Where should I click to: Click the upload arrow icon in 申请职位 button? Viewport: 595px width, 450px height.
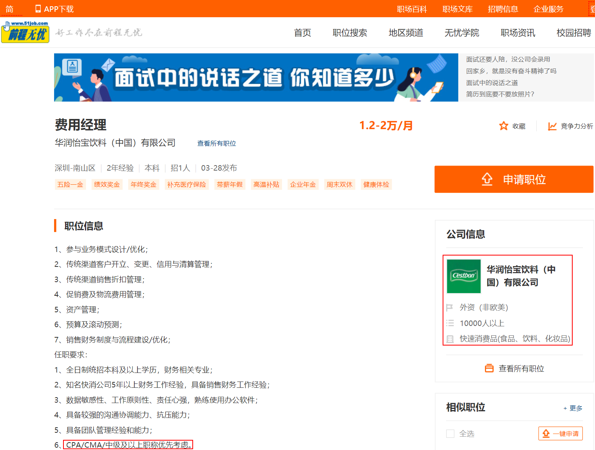click(487, 179)
